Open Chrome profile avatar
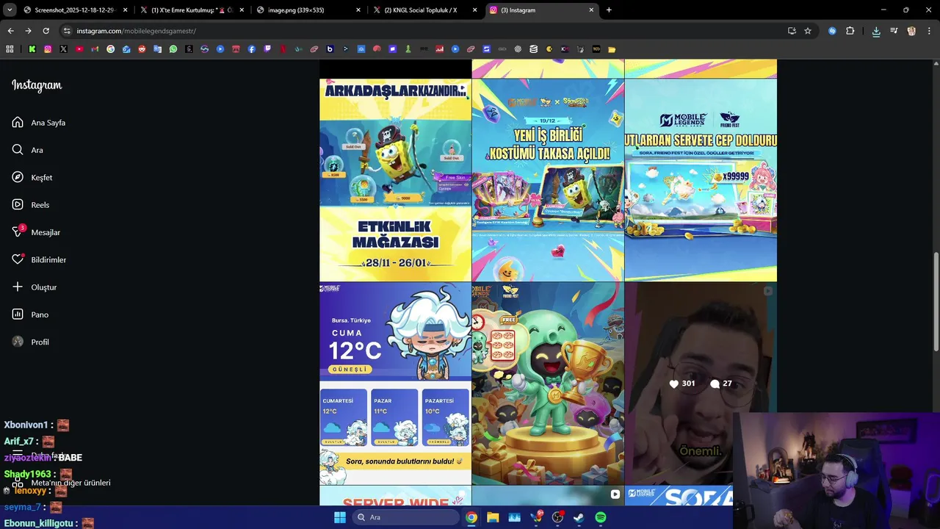The height and width of the screenshot is (529, 940). [911, 31]
